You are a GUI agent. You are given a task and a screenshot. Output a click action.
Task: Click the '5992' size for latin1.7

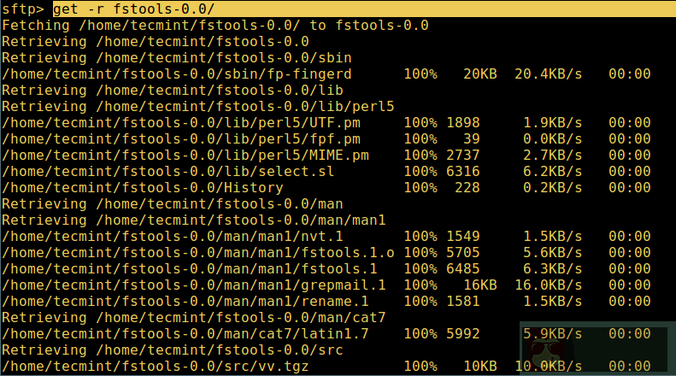coord(463,334)
